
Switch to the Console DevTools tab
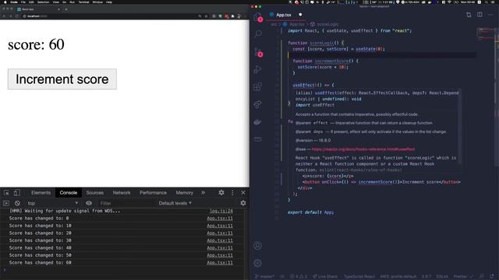point(69,192)
